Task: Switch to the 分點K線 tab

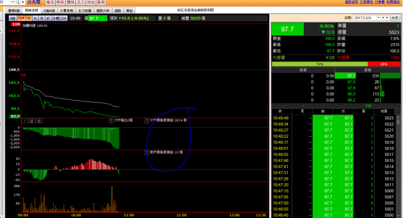Action: (49, 11)
